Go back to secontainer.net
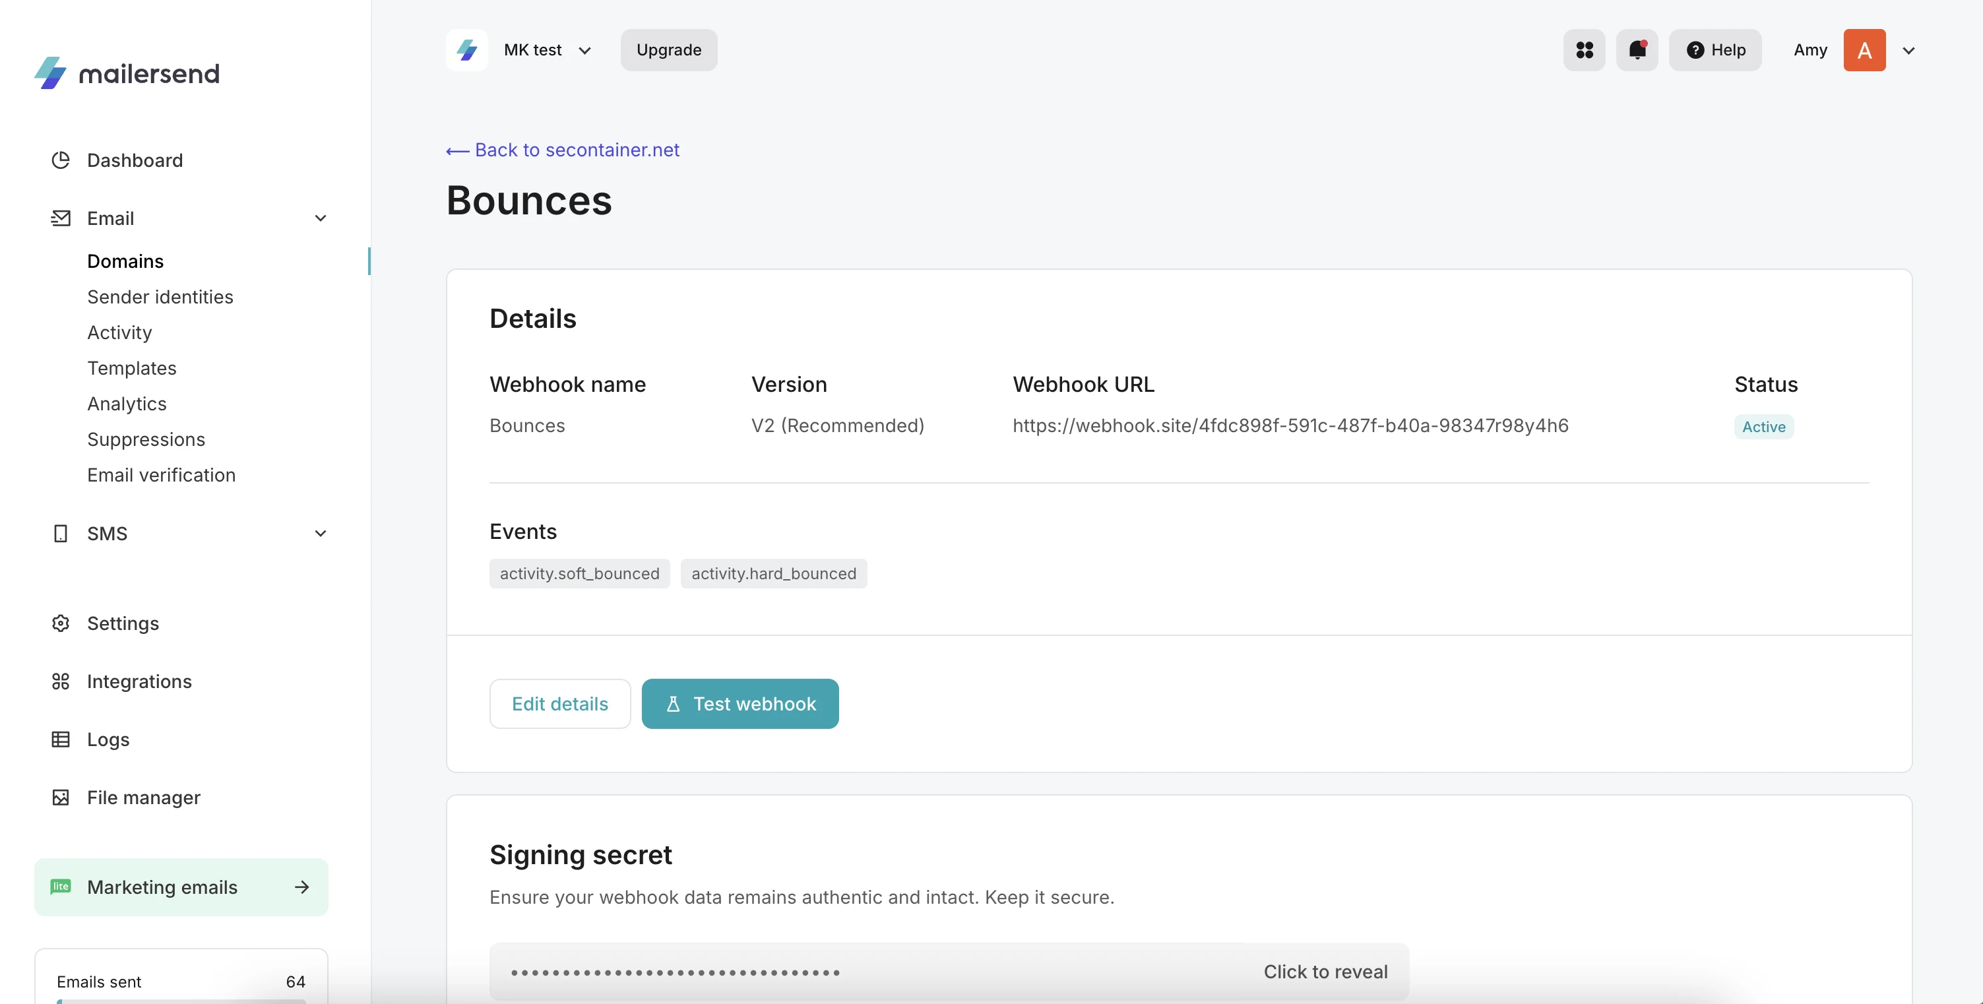The width and height of the screenshot is (1983, 1004). pos(563,149)
